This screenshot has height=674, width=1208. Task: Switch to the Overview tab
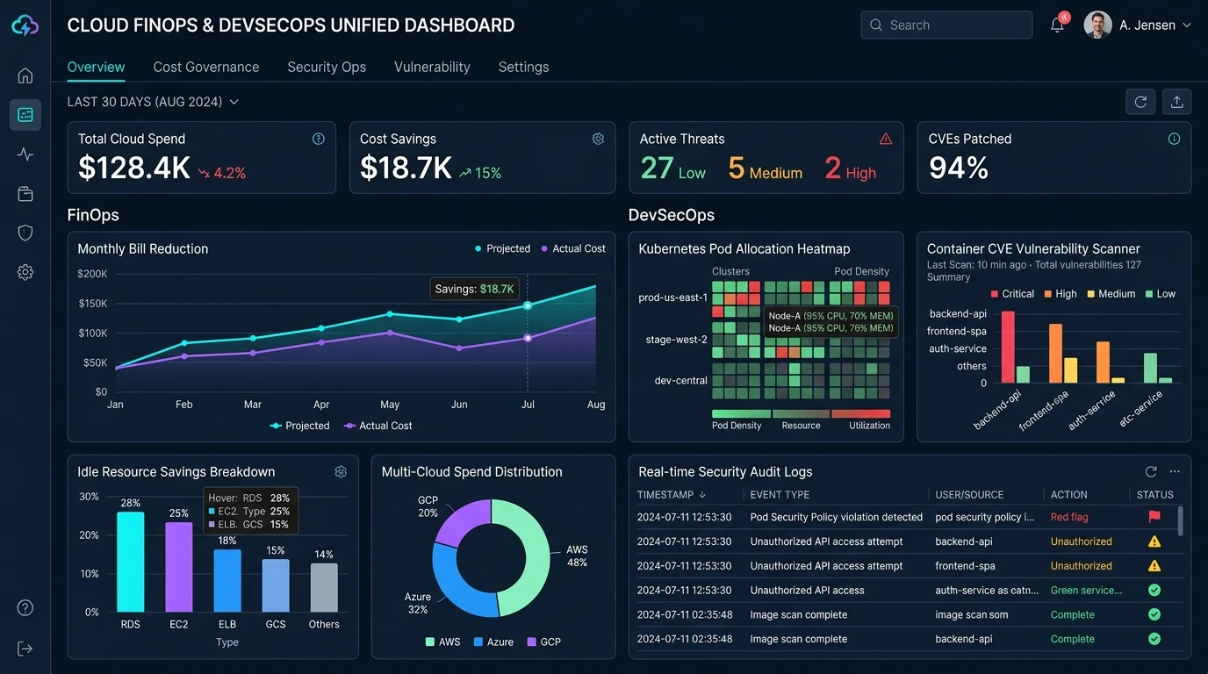[x=96, y=67]
